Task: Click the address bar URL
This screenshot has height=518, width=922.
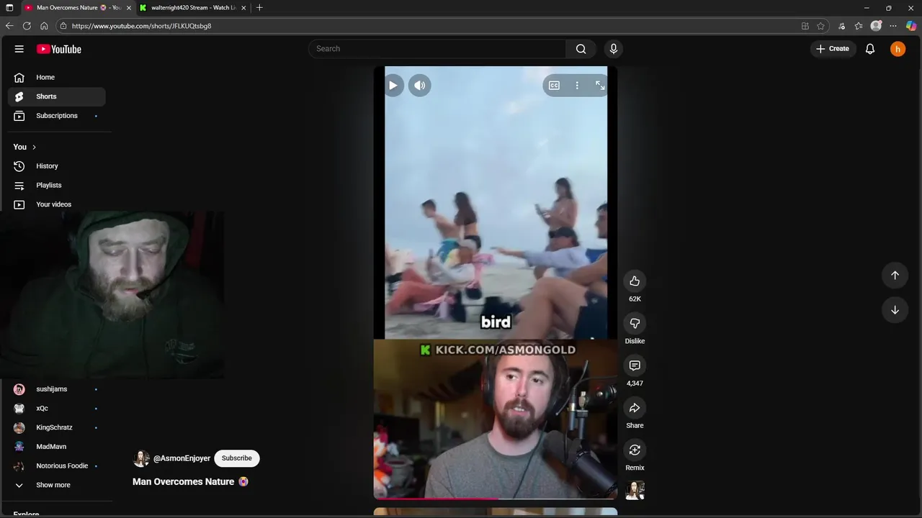Action: (141, 26)
